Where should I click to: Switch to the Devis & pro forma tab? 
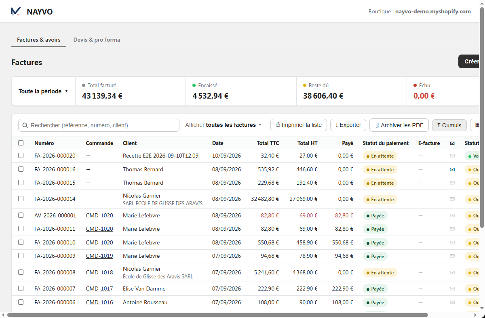click(x=97, y=40)
